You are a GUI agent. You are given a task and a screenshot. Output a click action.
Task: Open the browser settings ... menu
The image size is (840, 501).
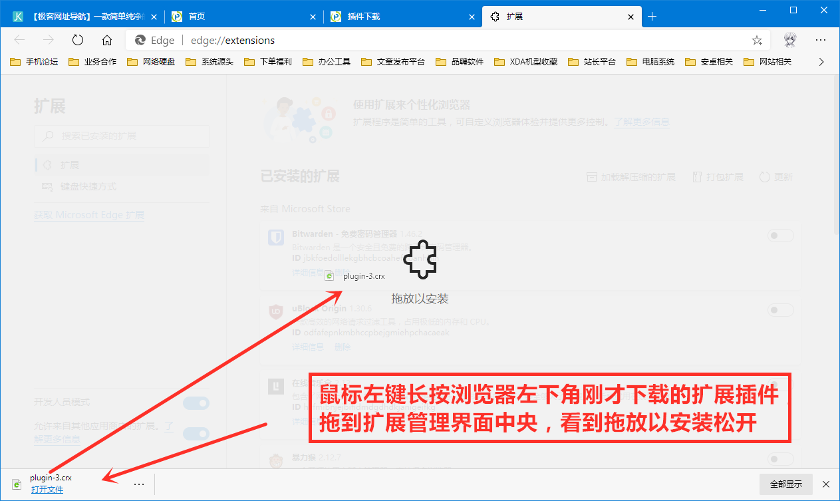pos(820,40)
